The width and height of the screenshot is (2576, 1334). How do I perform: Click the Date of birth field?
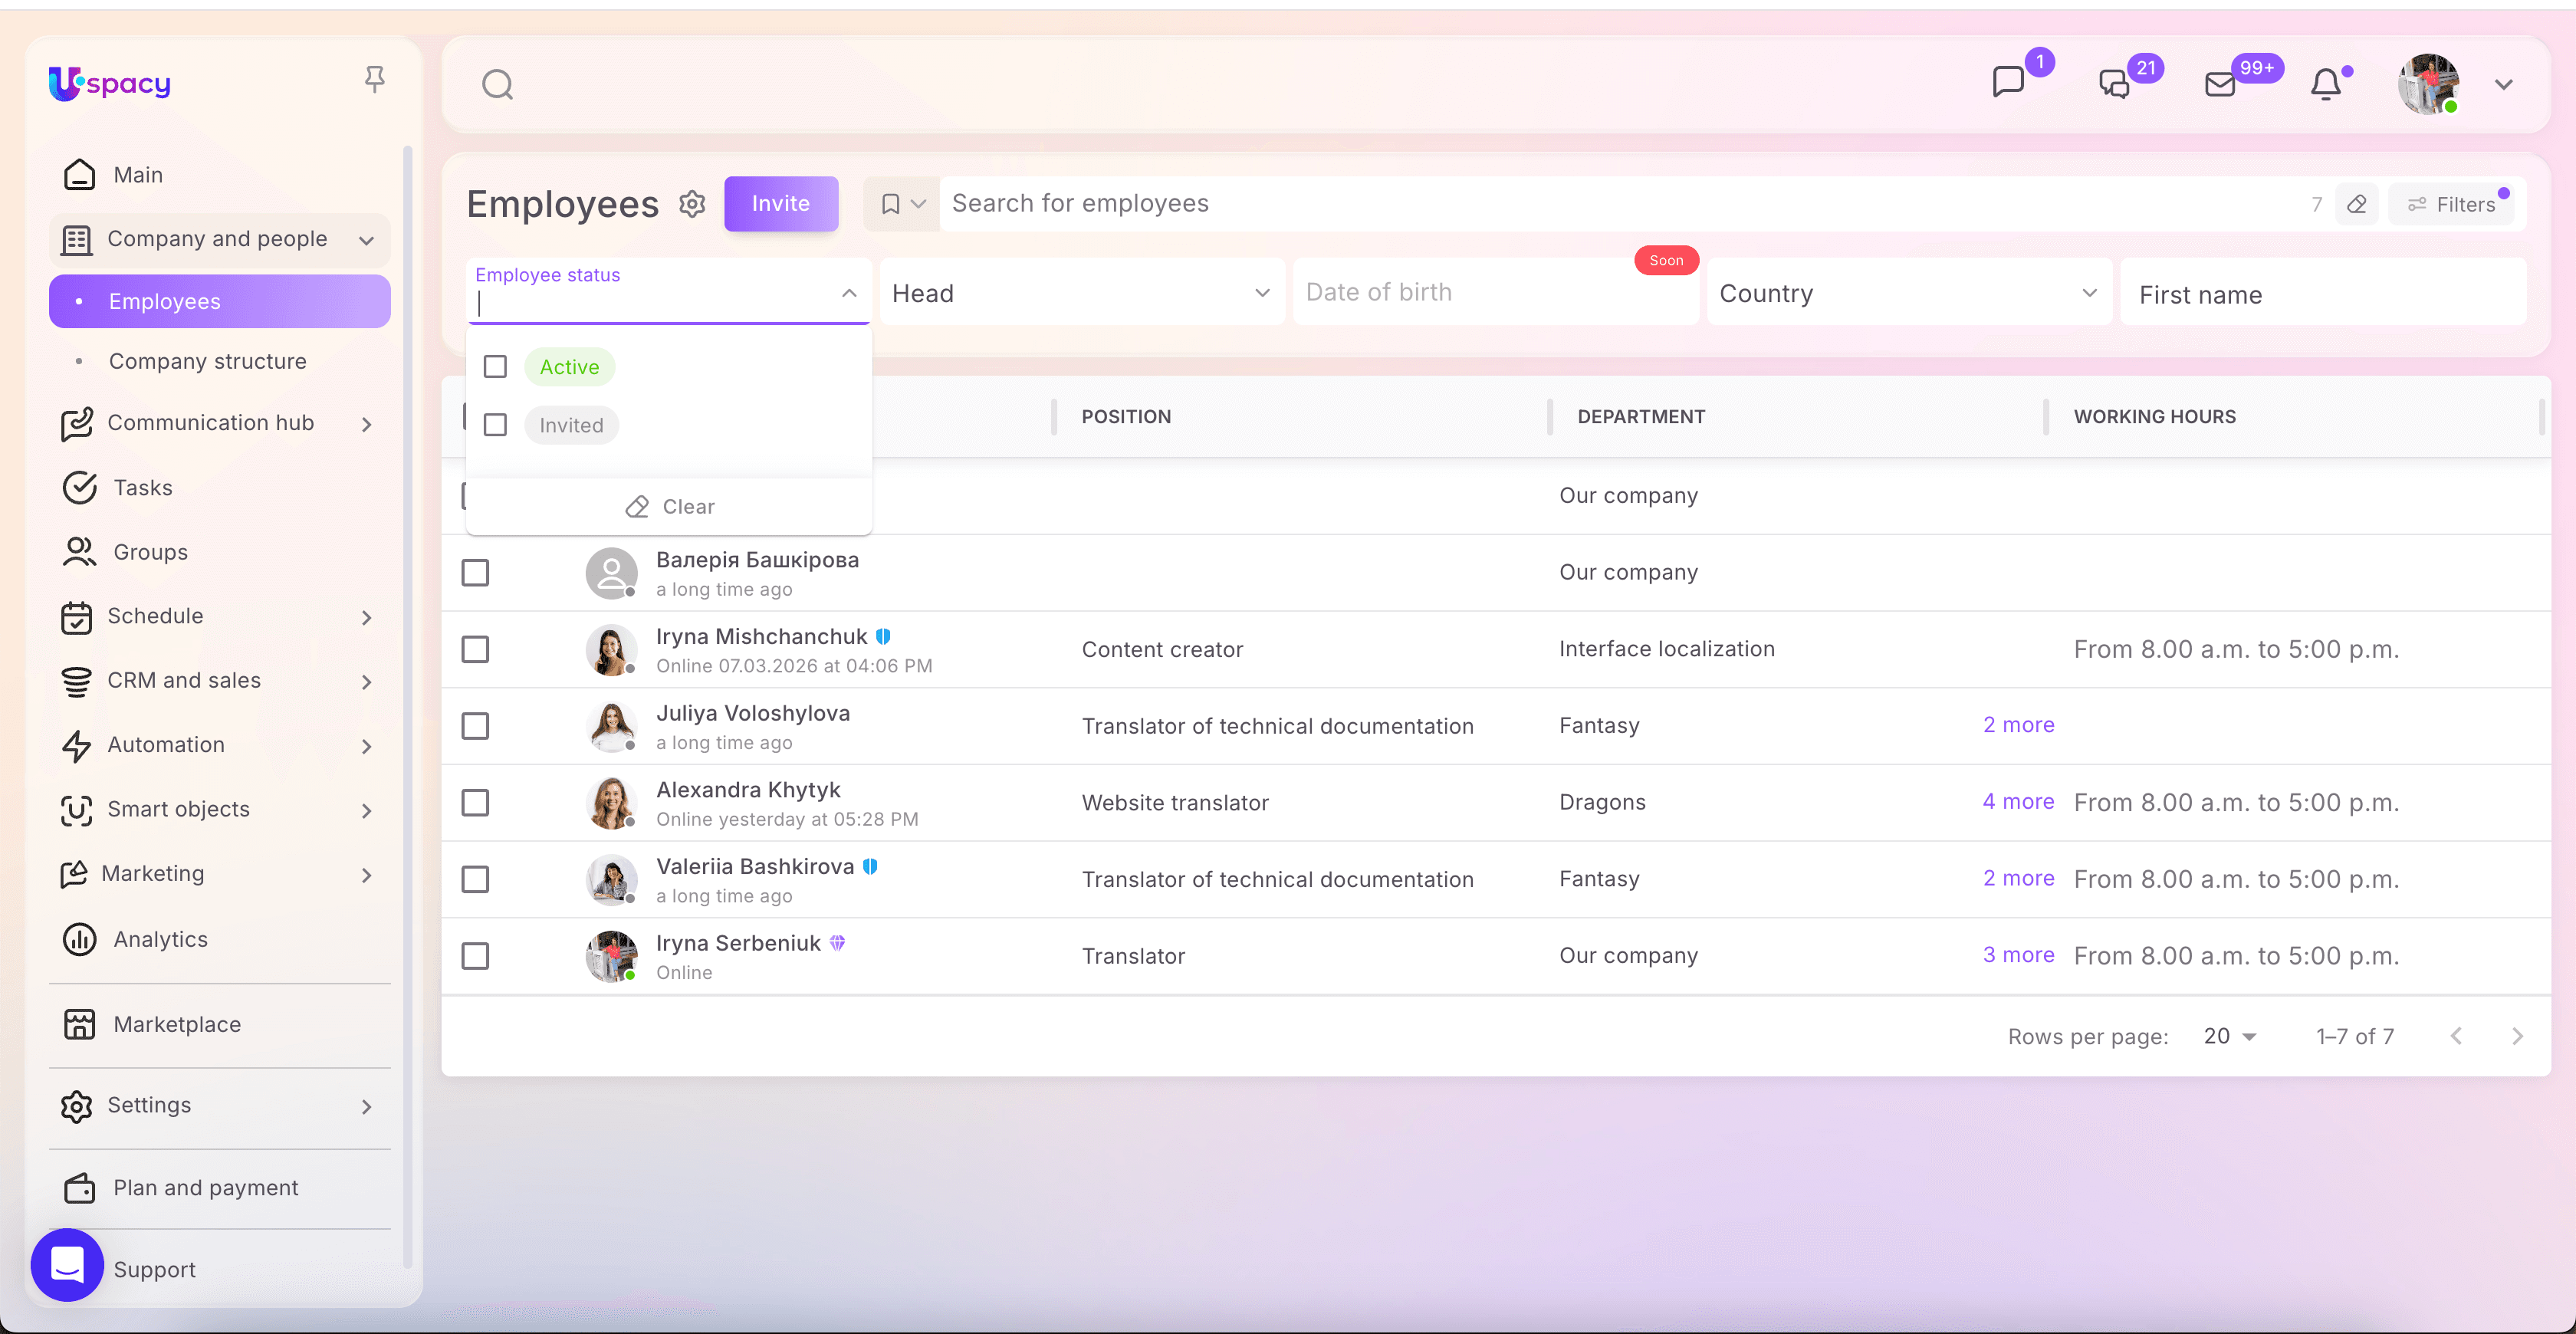(x=1495, y=292)
